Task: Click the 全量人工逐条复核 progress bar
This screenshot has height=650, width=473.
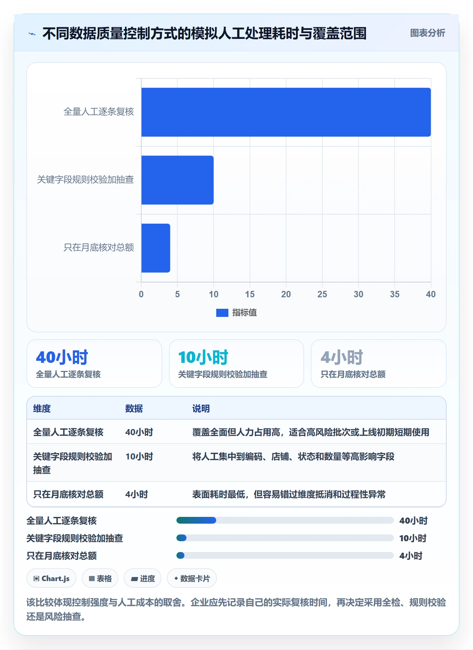Action: coord(285,520)
